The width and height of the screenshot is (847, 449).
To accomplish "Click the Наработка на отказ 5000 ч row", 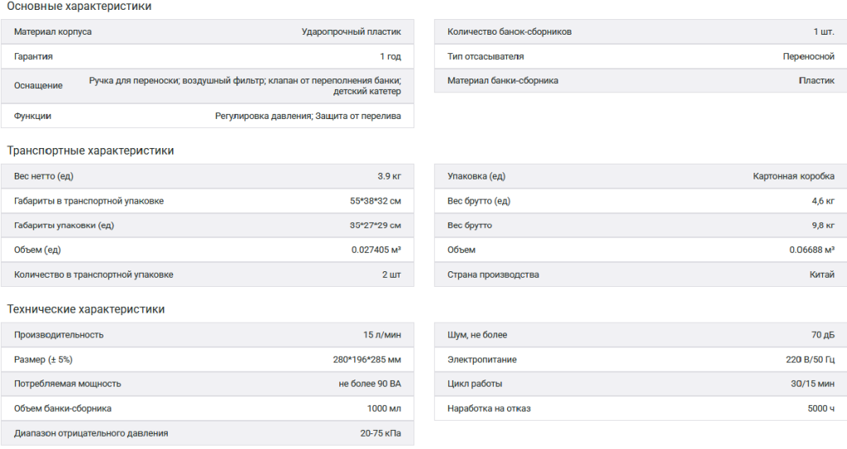I will coord(641,408).
